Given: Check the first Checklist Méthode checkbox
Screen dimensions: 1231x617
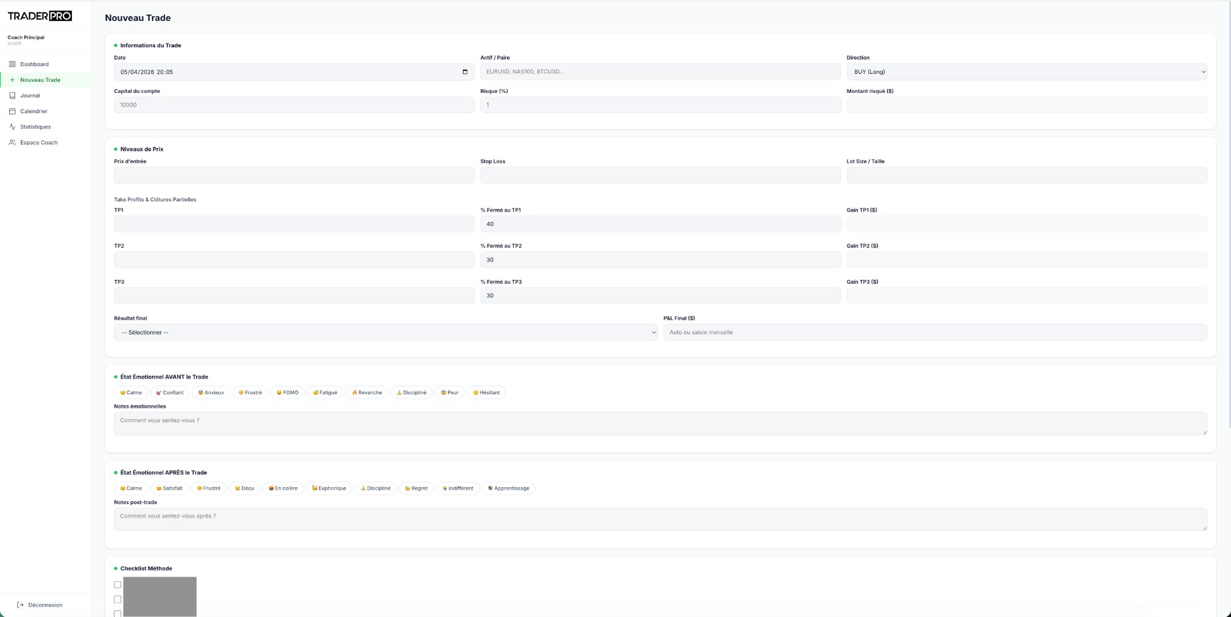Looking at the screenshot, I should 118,585.
